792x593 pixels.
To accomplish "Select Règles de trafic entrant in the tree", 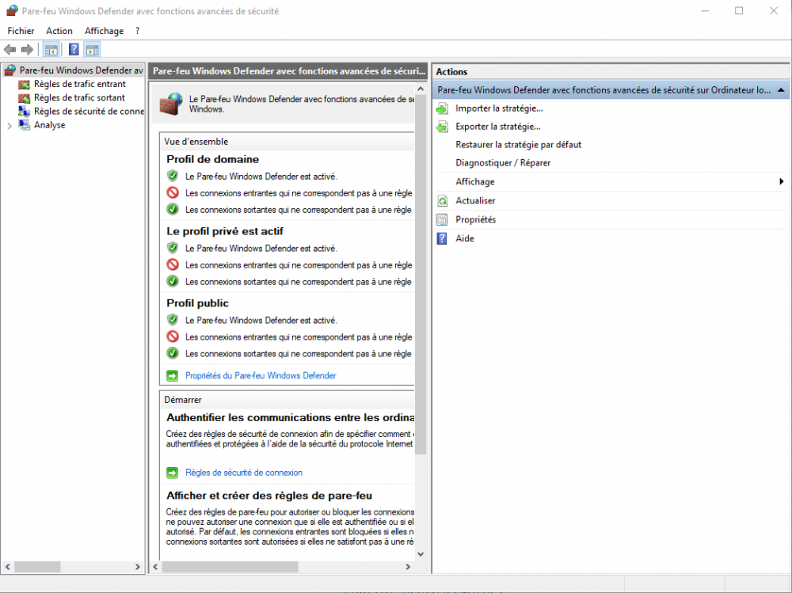I will pos(79,84).
